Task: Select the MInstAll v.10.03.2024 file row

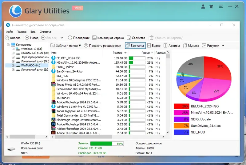Action: [x=108, y=62]
